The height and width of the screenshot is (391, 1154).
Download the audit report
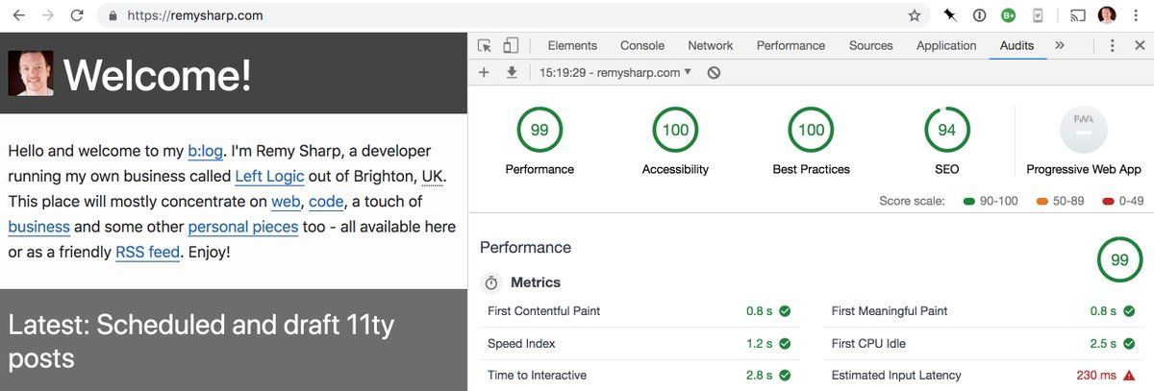click(512, 72)
